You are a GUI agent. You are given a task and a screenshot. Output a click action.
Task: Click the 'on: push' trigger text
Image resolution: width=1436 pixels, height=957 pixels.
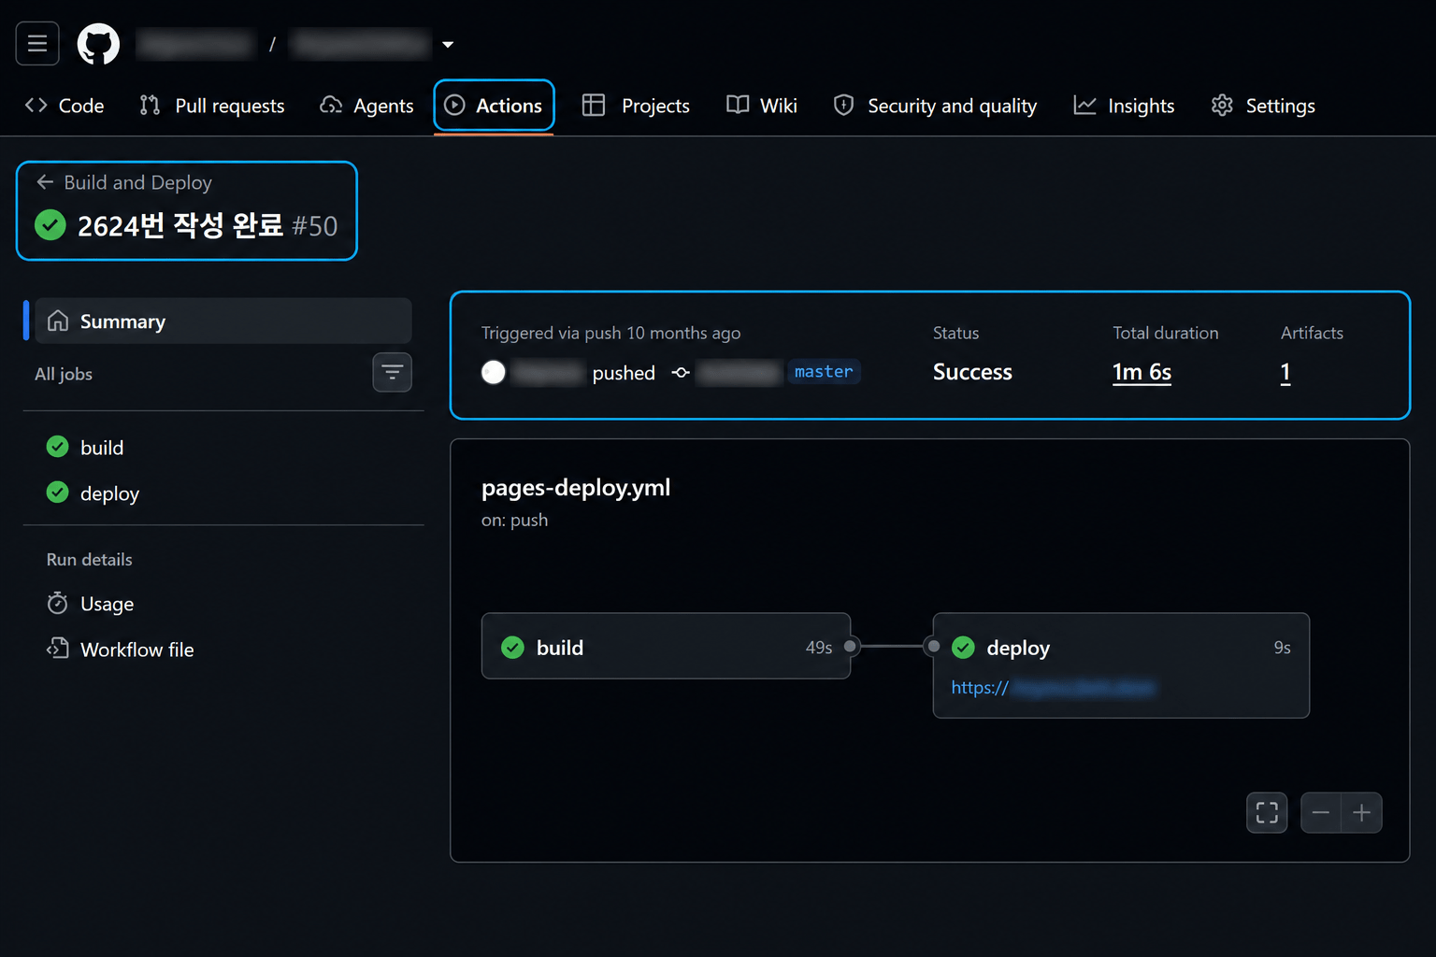pos(514,521)
